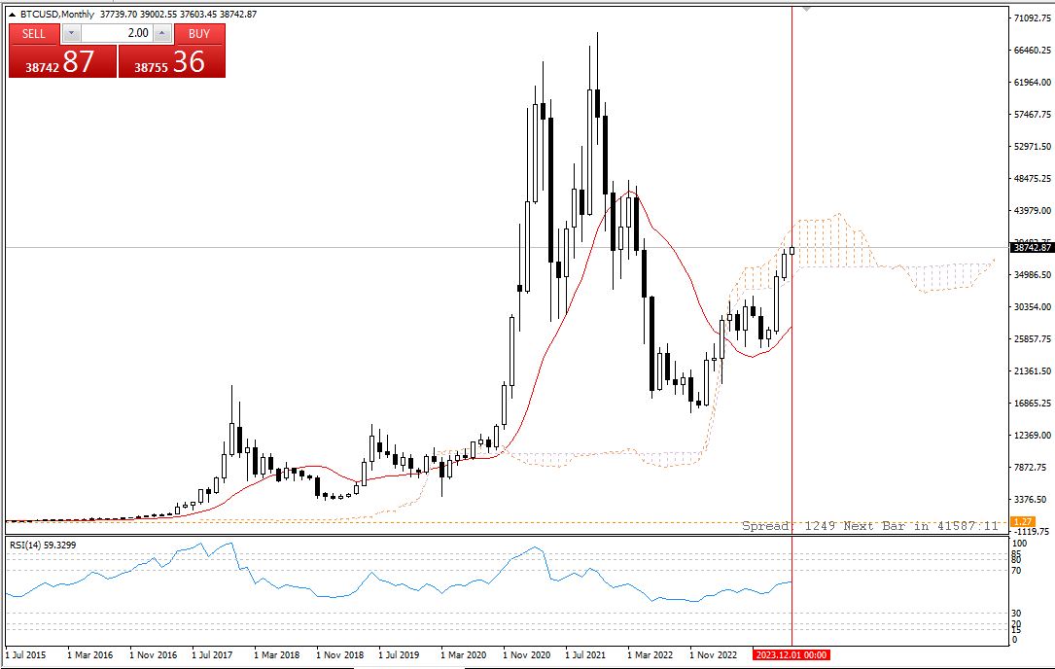Image resolution: width=1055 pixels, height=669 pixels.
Task: Increase trade volume with the up arrow
Action: 162,33
